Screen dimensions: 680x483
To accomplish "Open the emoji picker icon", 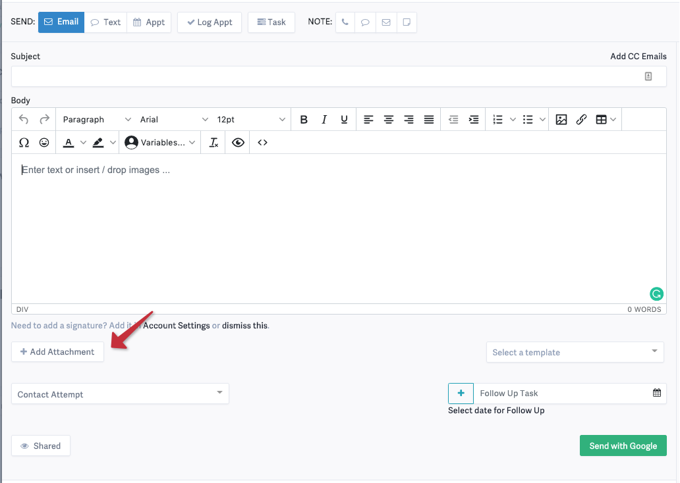I will 43,142.
